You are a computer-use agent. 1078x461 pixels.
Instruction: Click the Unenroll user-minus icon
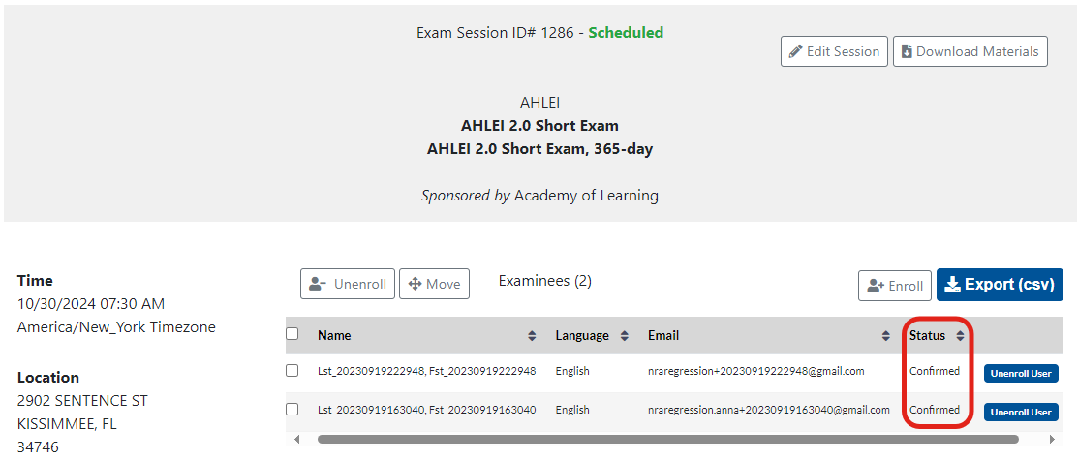pyautogui.click(x=318, y=284)
